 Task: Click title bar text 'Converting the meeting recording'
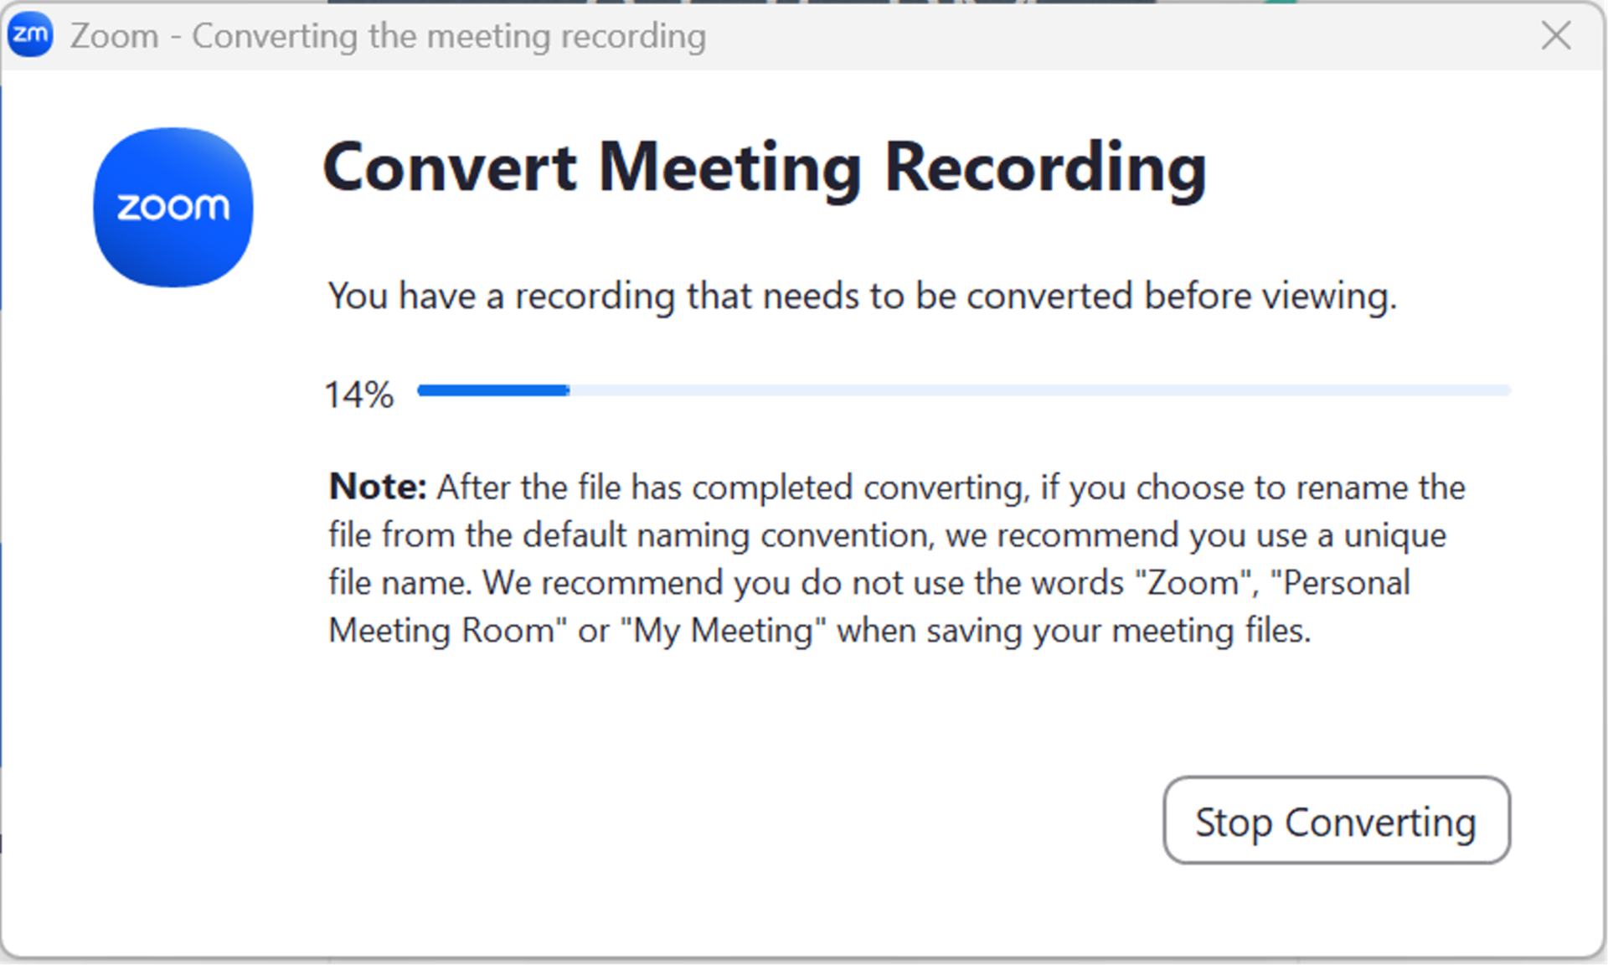tap(449, 36)
